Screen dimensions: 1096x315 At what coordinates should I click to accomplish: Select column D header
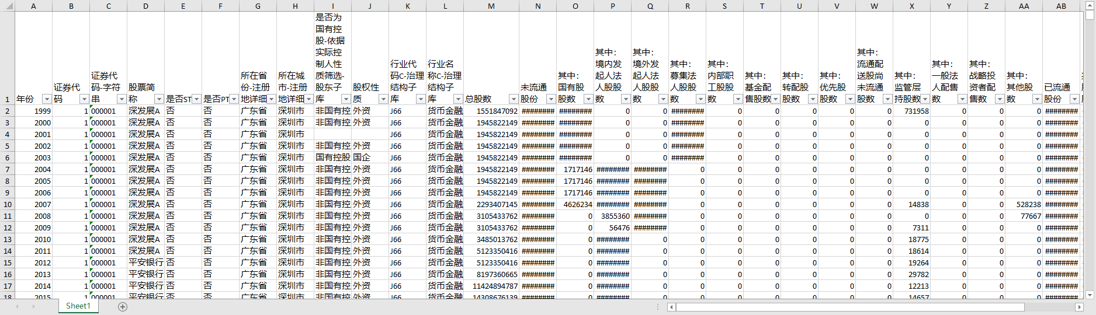point(145,6)
